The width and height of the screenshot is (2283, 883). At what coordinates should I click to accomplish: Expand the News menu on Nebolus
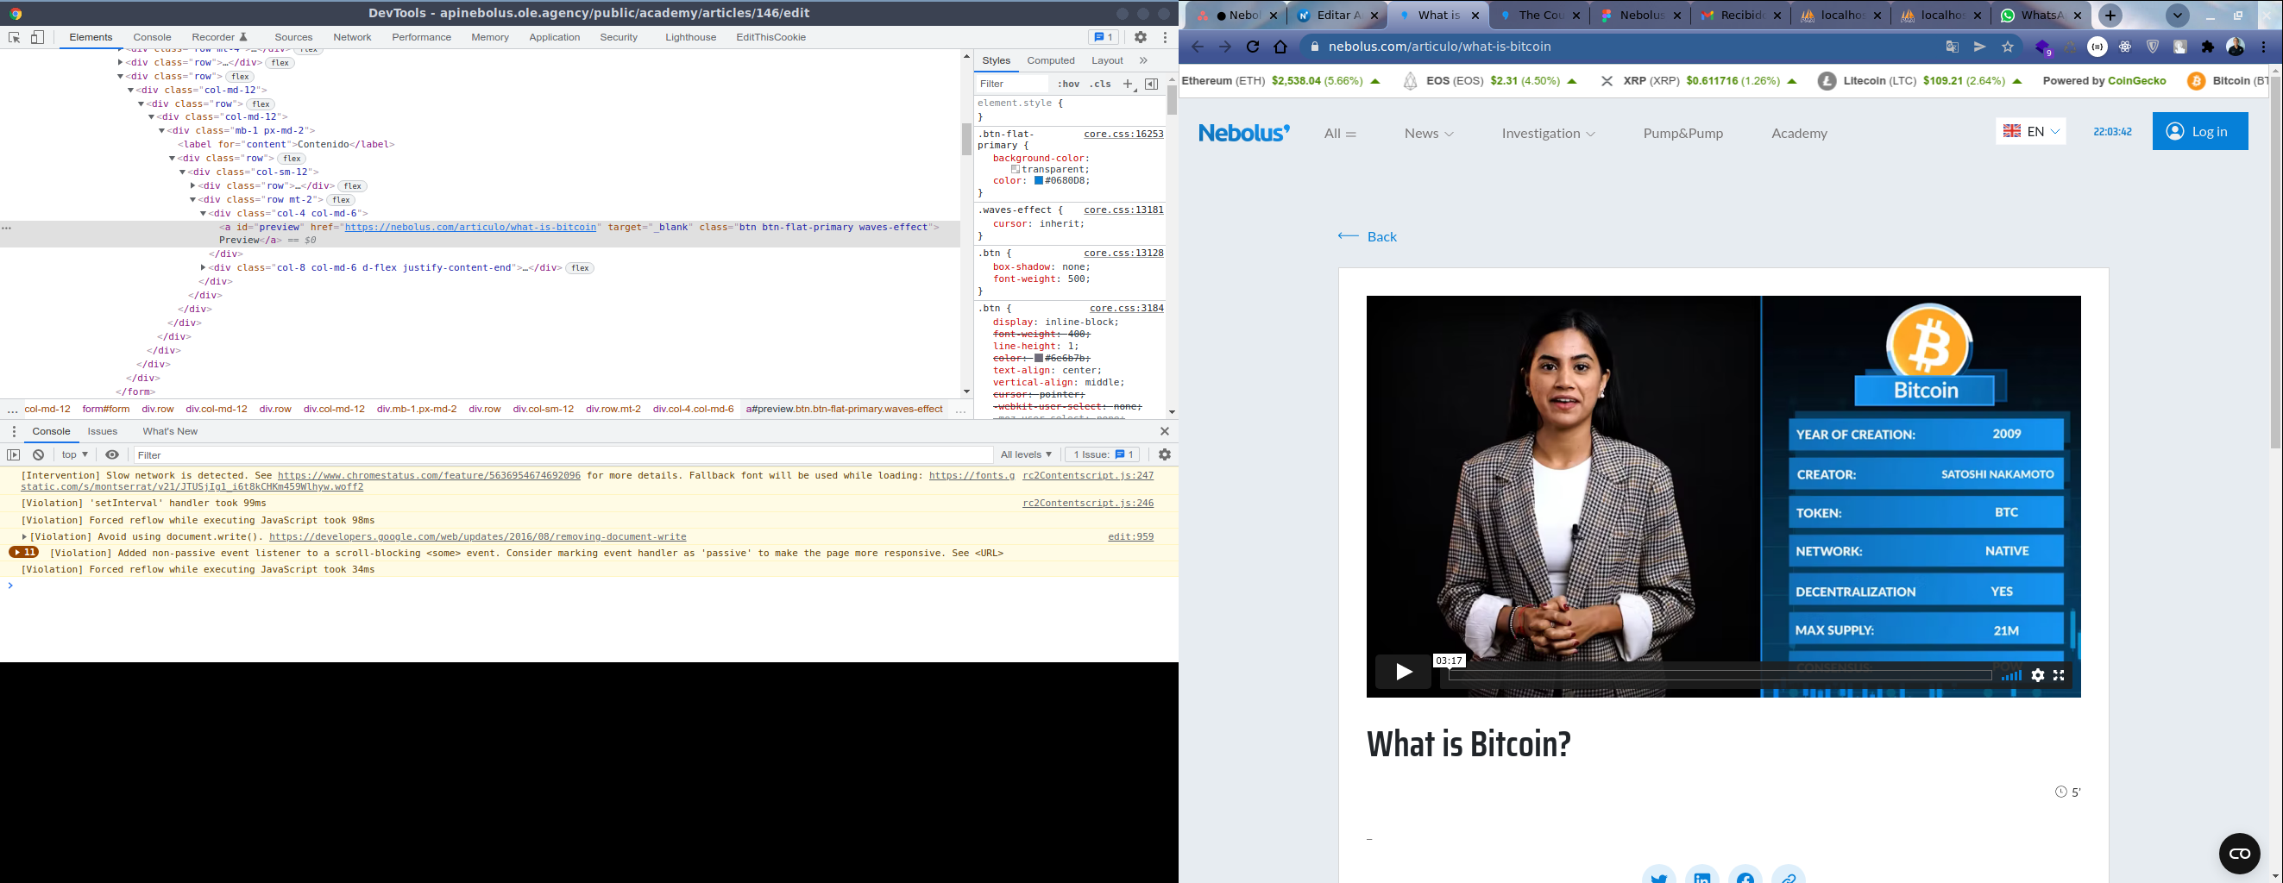click(x=1428, y=133)
